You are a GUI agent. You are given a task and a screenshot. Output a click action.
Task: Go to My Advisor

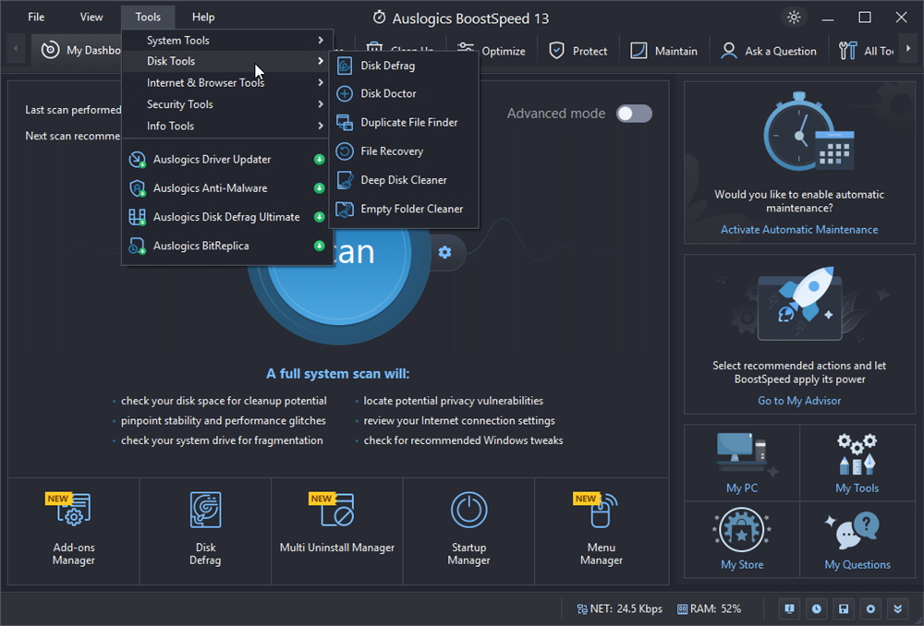pos(798,401)
